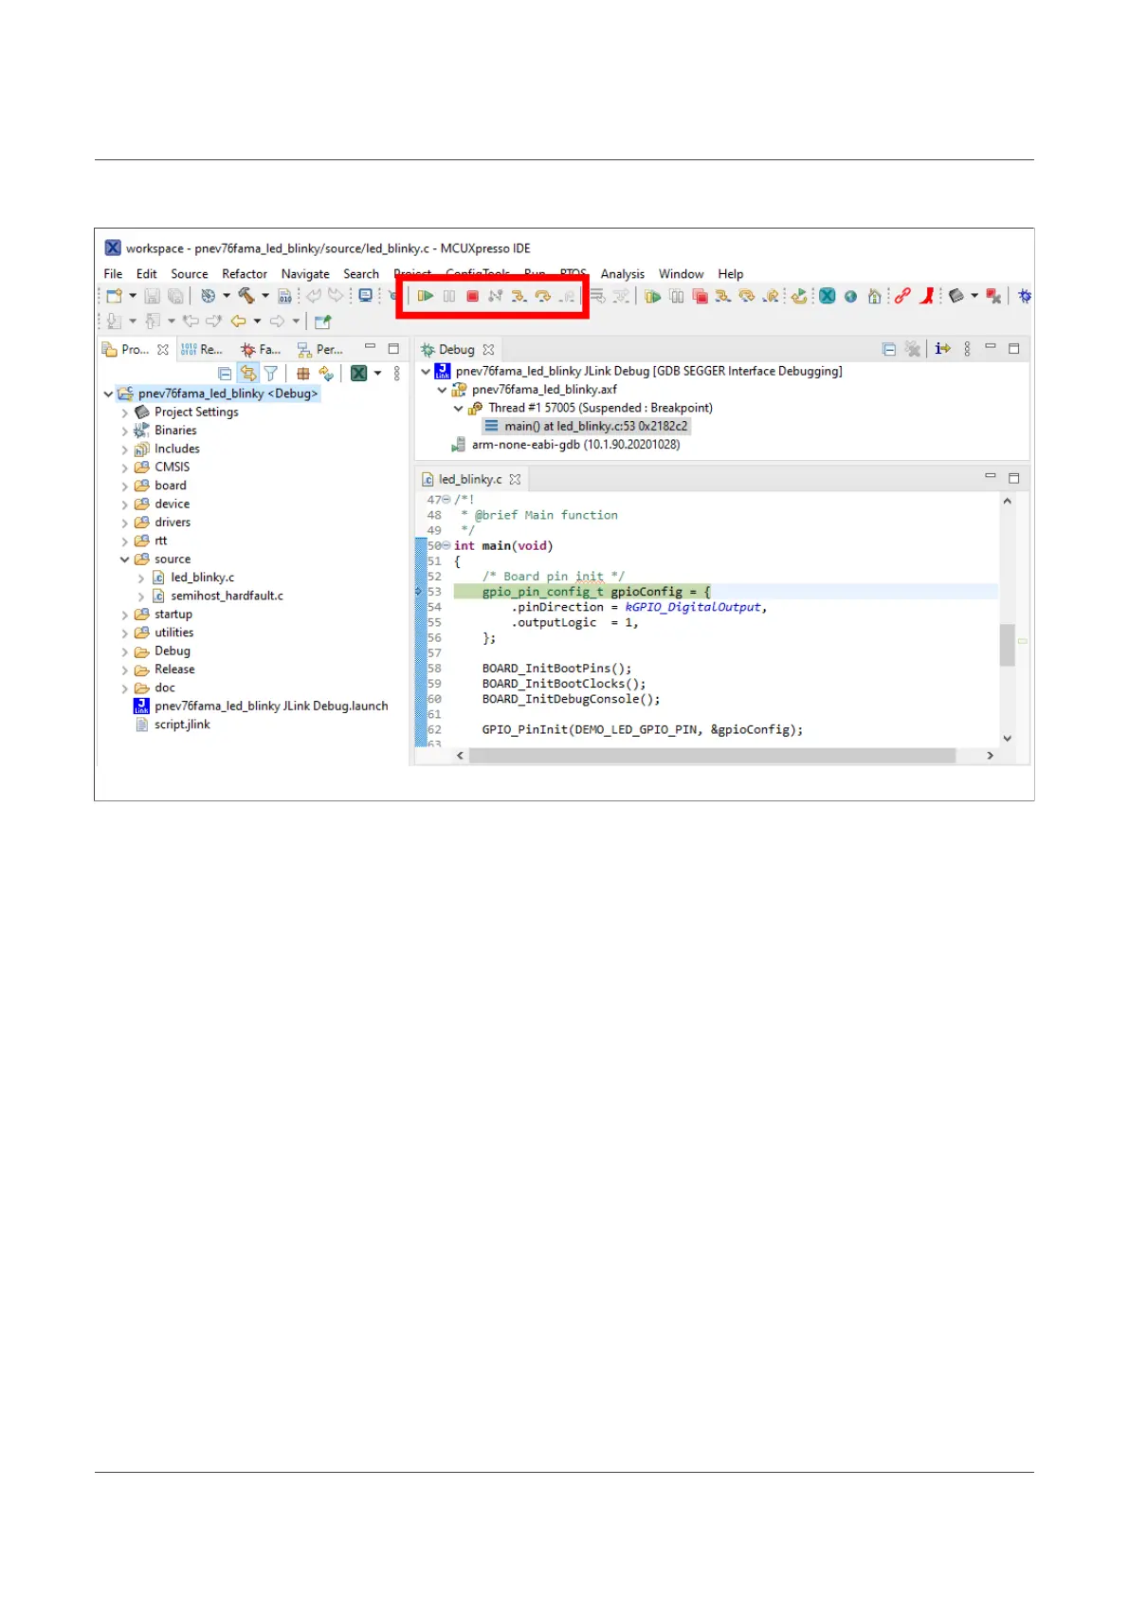
Task: Click Collapse All in Project Explorer toolbar
Action: (x=225, y=374)
